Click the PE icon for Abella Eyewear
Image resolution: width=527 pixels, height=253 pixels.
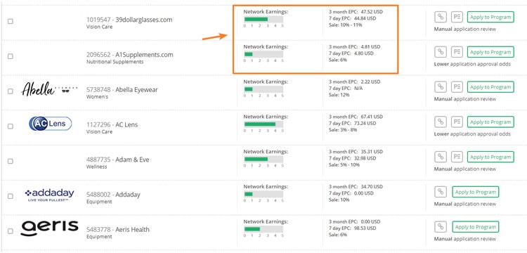pyautogui.click(x=457, y=87)
